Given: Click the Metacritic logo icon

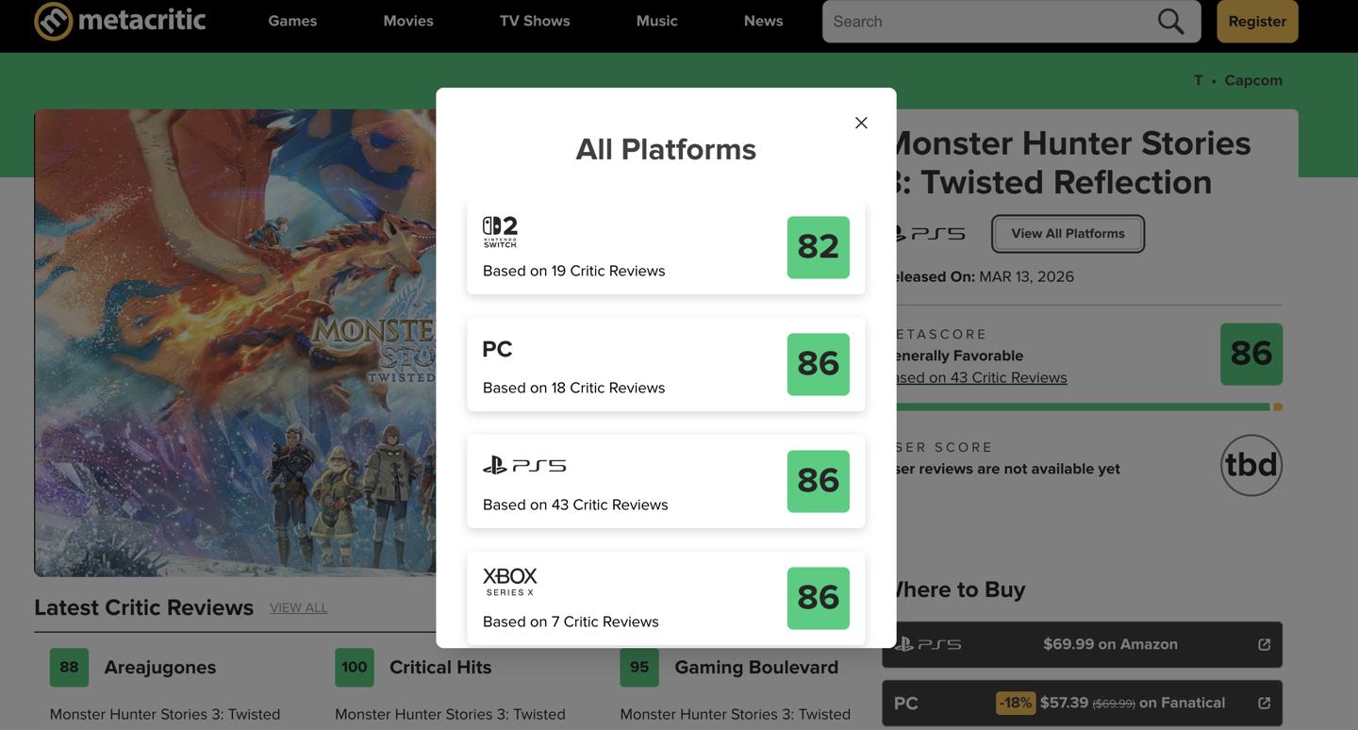Looking at the screenshot, I should point(54,21).
